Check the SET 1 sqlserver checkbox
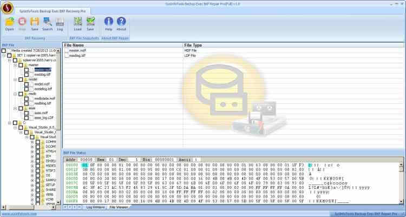The image size is (406, 217). 9,55
